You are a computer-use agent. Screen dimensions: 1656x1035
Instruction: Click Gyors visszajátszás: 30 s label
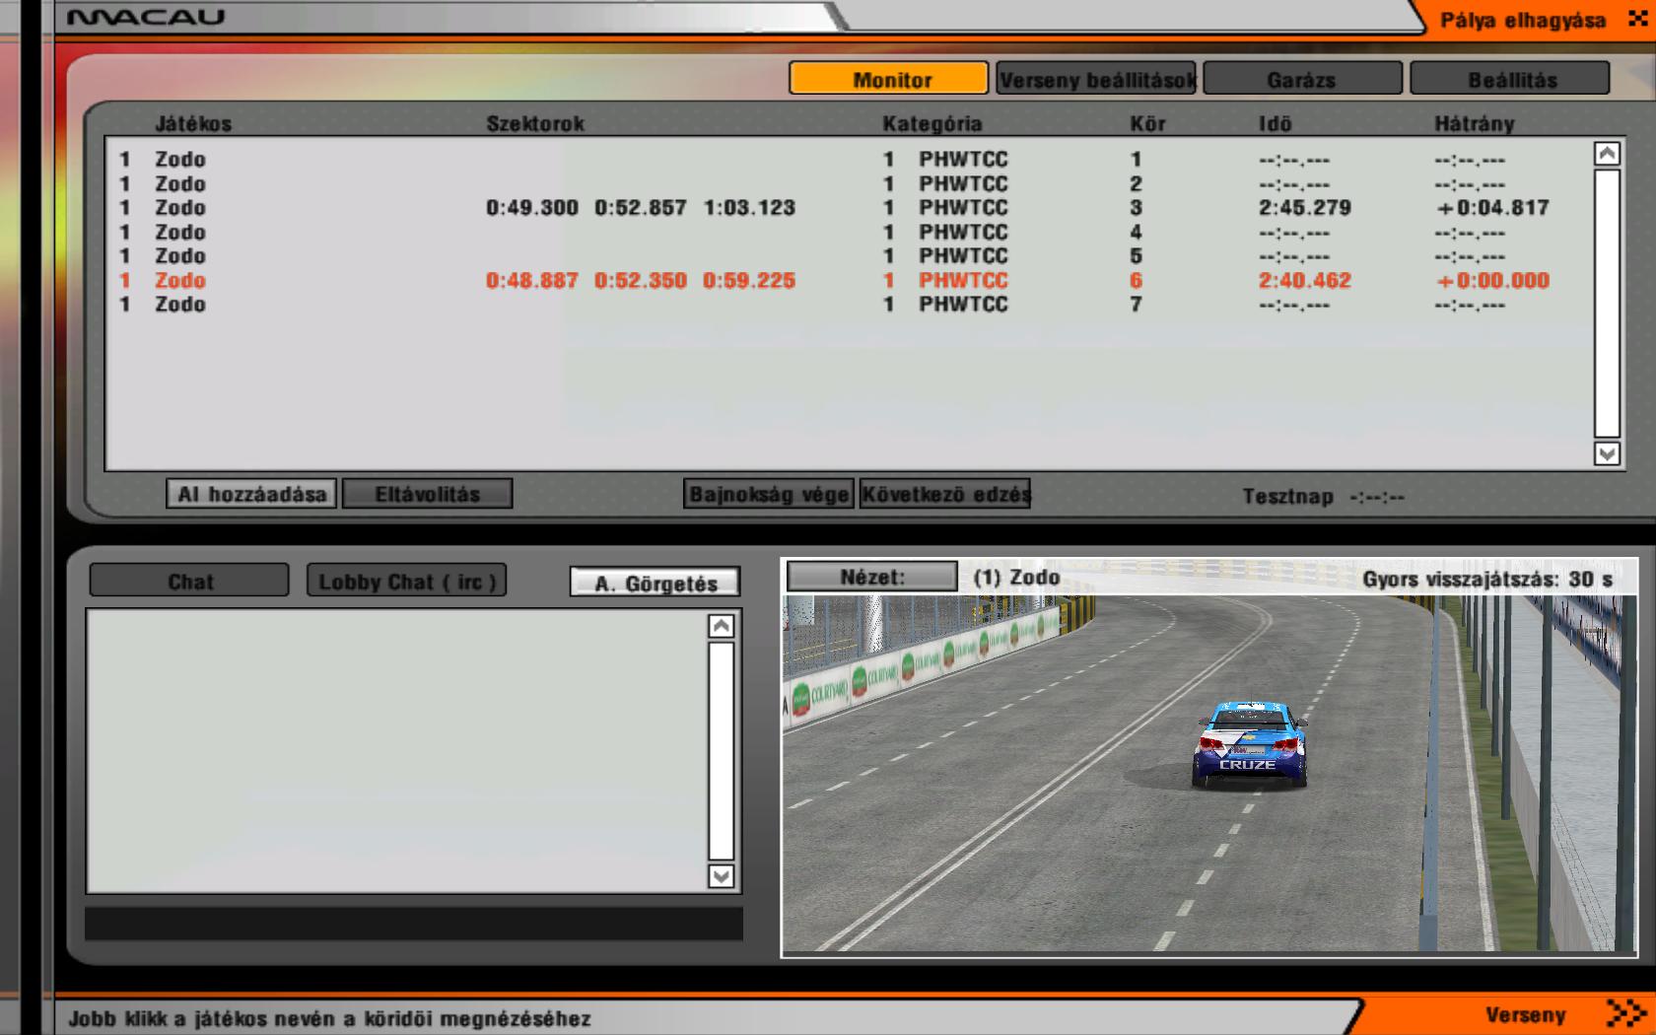(x=1487, y=579)
